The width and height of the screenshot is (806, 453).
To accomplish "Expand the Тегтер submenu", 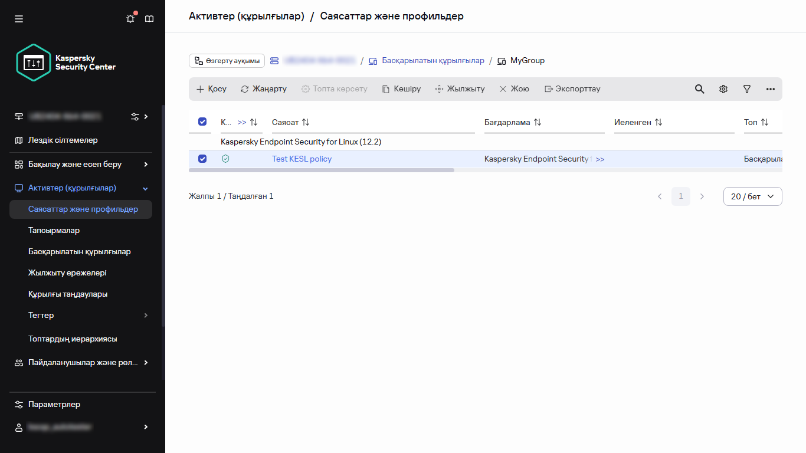I will click(x=146, y=316).
